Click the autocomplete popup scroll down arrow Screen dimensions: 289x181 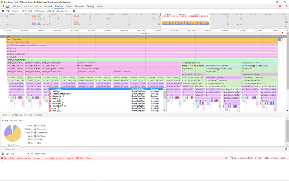[x=165, y=111]
